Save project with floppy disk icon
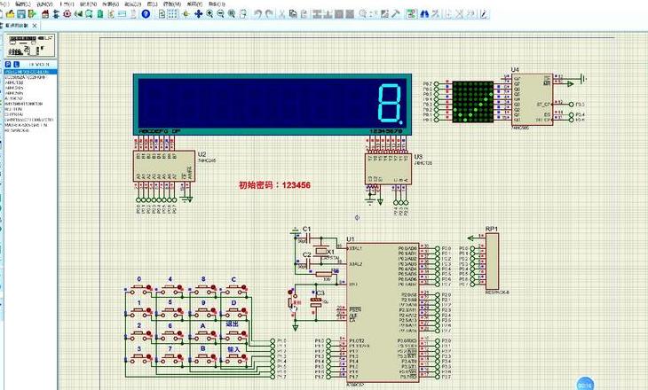The width and height of the screenshot is (648, 390). pyautogui.click(x=21, y=14)
